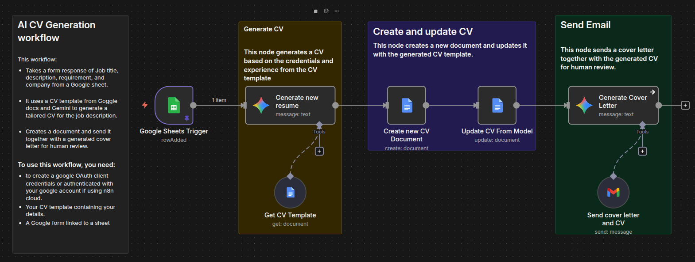Open the Create new CV Document node

coord(406,105)
